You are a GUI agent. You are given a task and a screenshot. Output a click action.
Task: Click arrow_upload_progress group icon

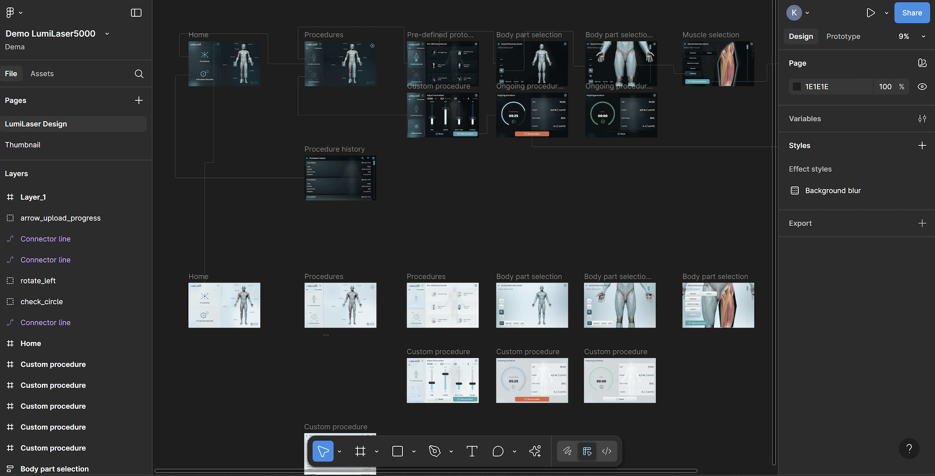pyautogui.click(x=10, y=218)
